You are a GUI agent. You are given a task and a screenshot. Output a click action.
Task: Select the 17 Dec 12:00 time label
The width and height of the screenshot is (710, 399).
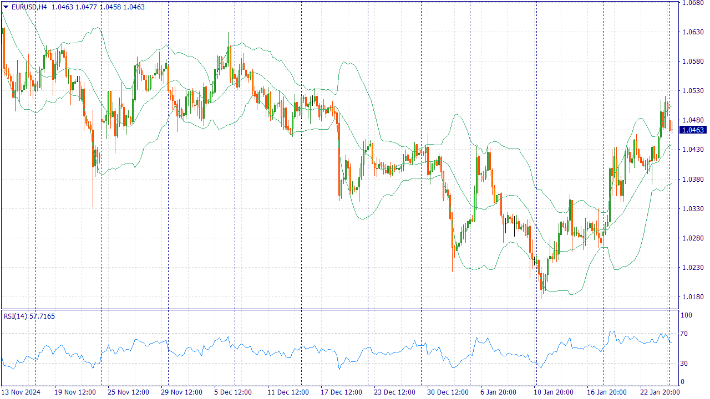(x=341, y=392)
